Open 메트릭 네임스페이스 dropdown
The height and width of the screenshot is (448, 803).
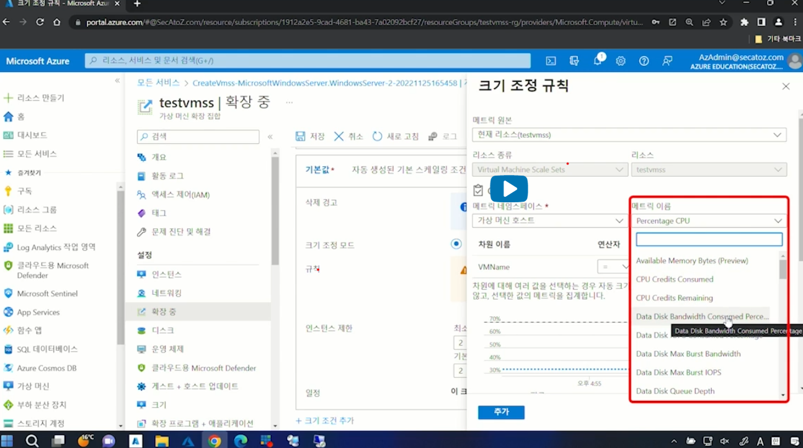[x=551, y=220]
